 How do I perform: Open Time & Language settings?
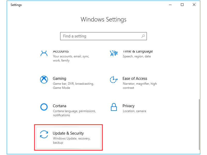pos(138,51)
